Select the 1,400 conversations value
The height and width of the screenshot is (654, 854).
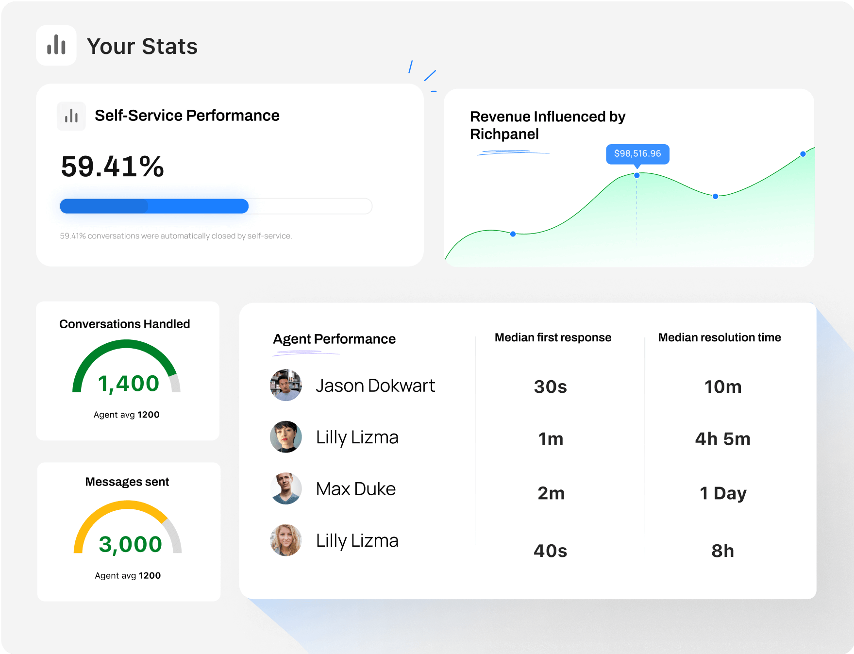pyautogui.click(x=129, y=384)
